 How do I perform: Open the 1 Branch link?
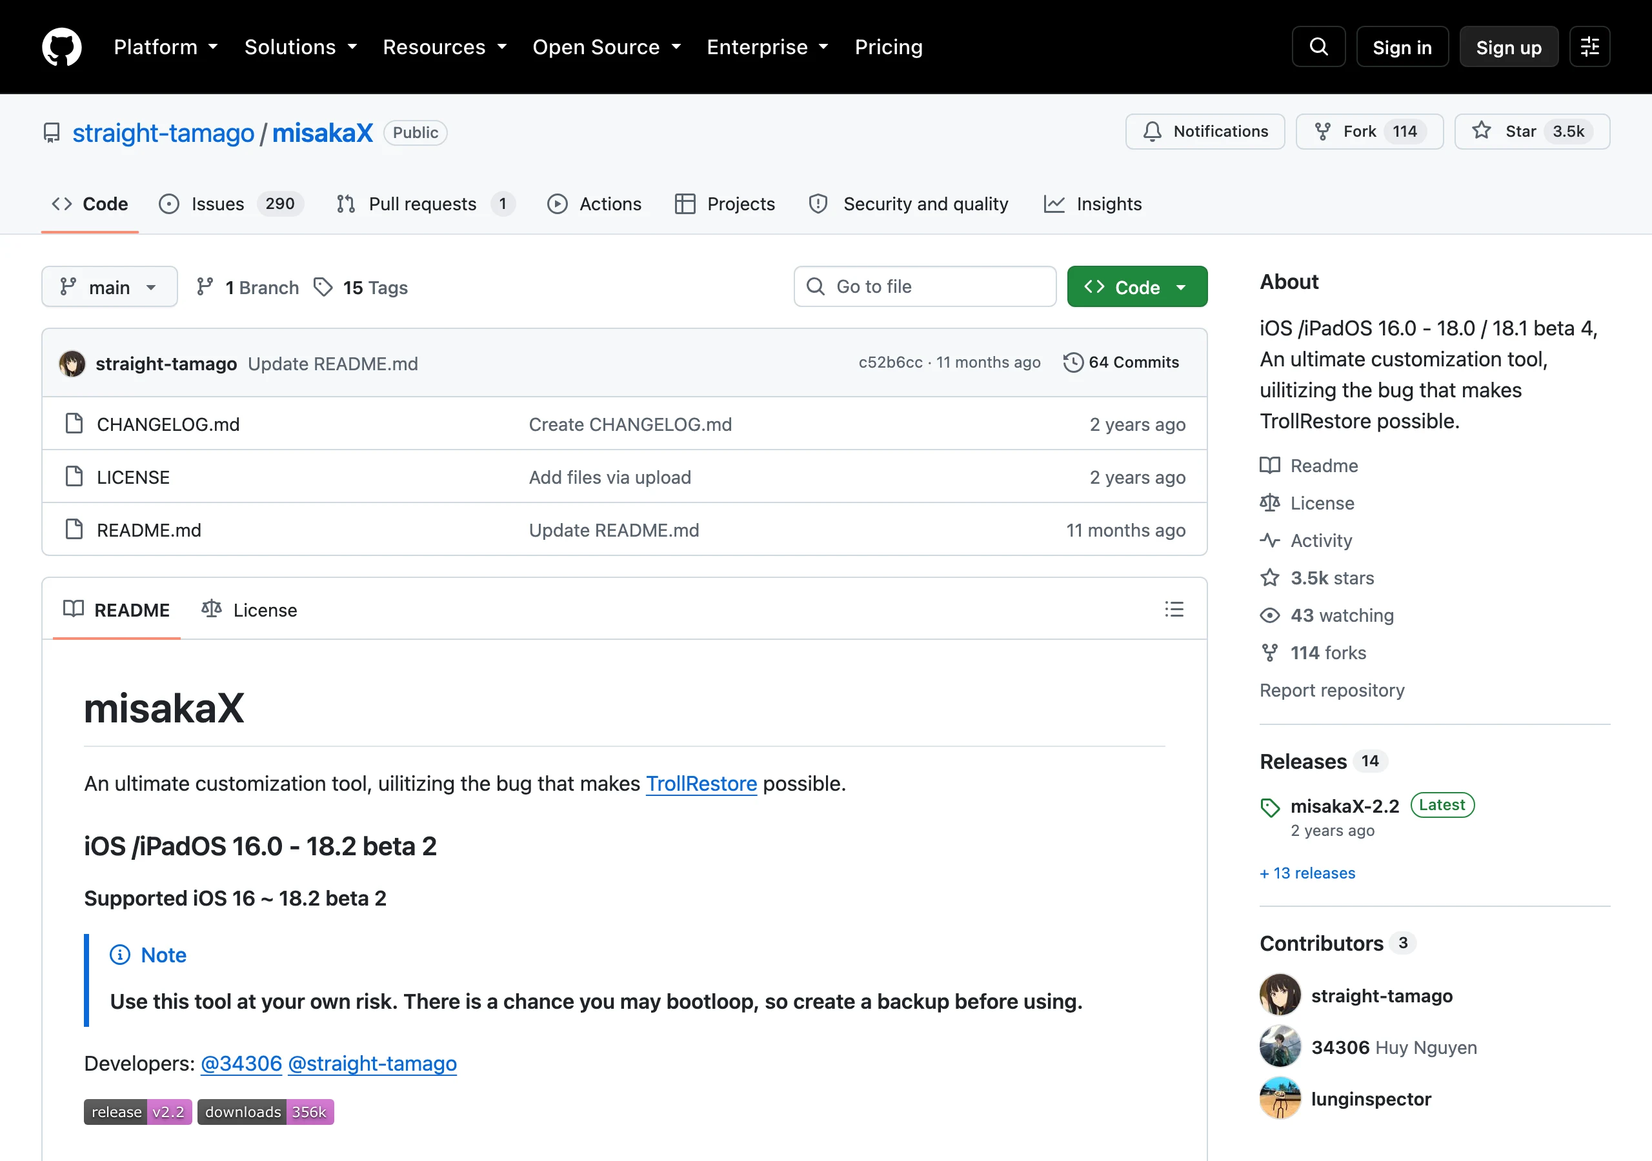(x=248, y=287)
